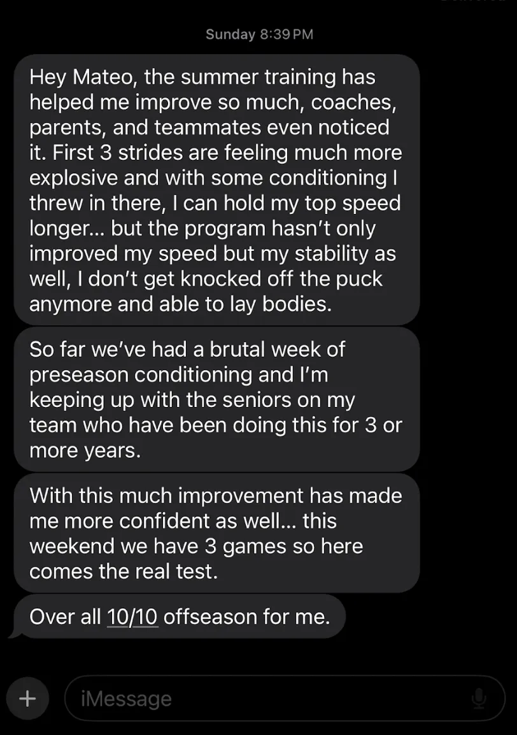Image resolution: width=517 pixels, height=735 pixels.
Task: Tap the Sunday 8:39 PM timestamp
Action: (259, 34)
